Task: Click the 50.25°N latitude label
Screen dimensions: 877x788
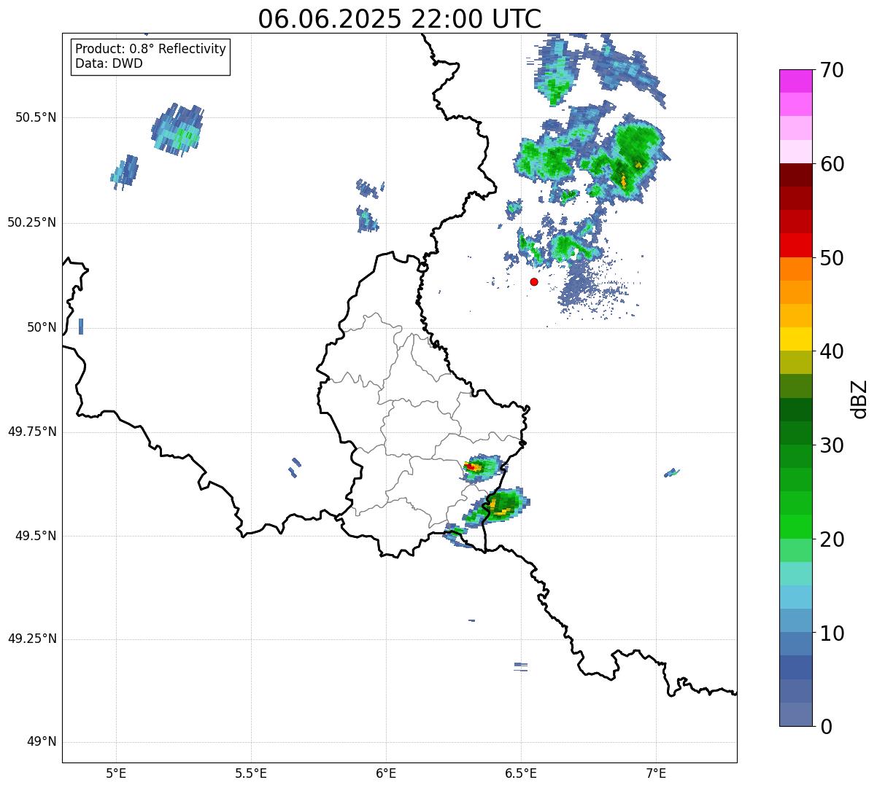Action: click(x=31, y=222)
